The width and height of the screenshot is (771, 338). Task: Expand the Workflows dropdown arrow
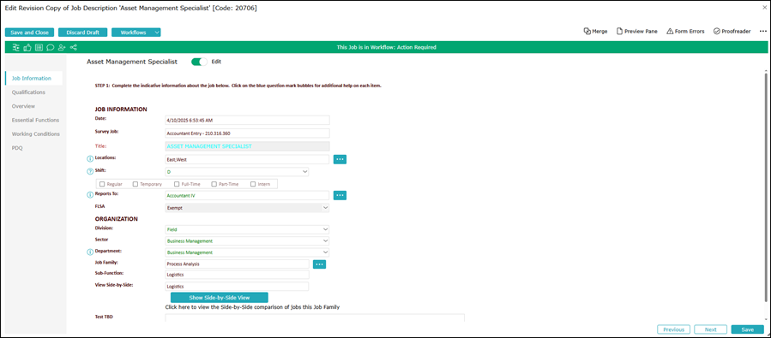[x=156, y=33]
